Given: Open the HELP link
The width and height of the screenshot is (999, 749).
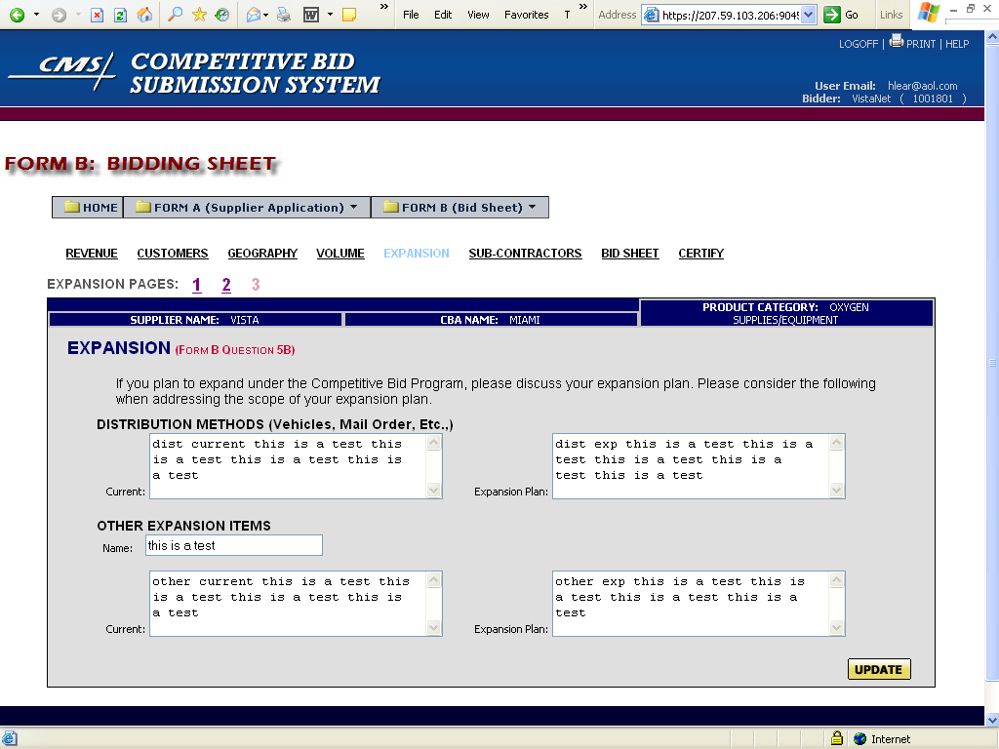Looking at the screenshot, I should [957, 44].
